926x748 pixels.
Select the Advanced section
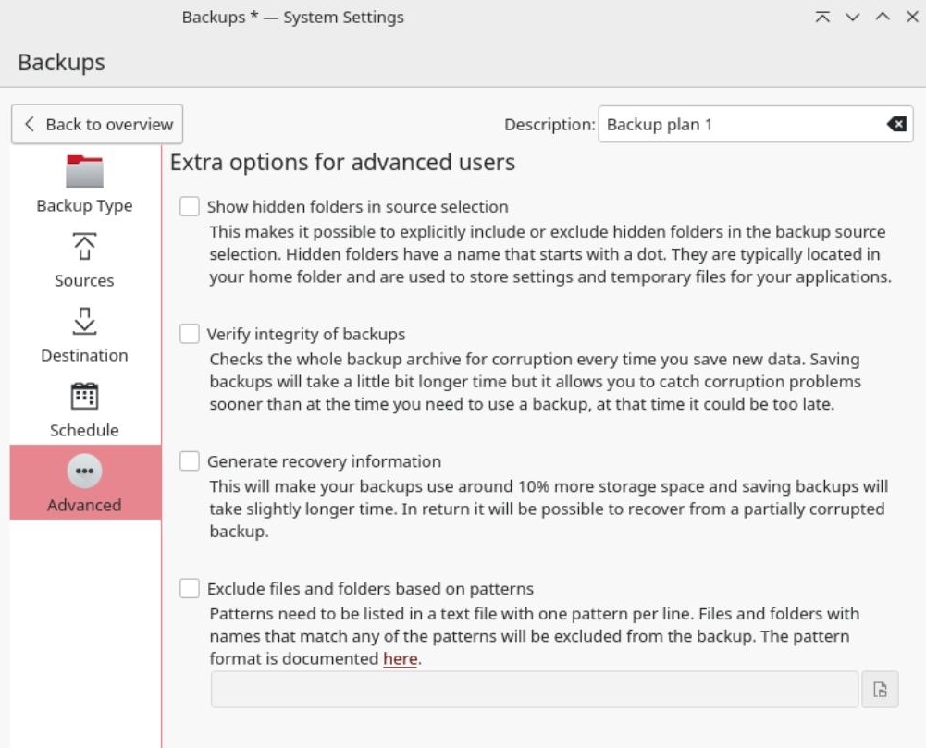(x=84, y=483)
